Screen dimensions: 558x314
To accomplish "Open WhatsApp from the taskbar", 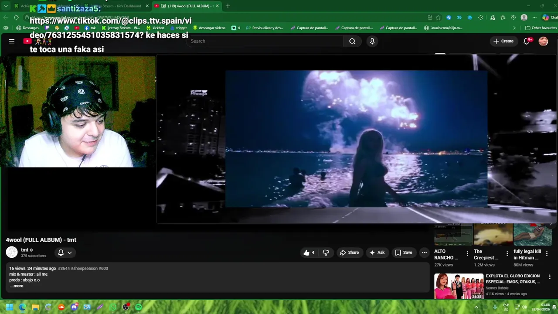I will [113, 307].
